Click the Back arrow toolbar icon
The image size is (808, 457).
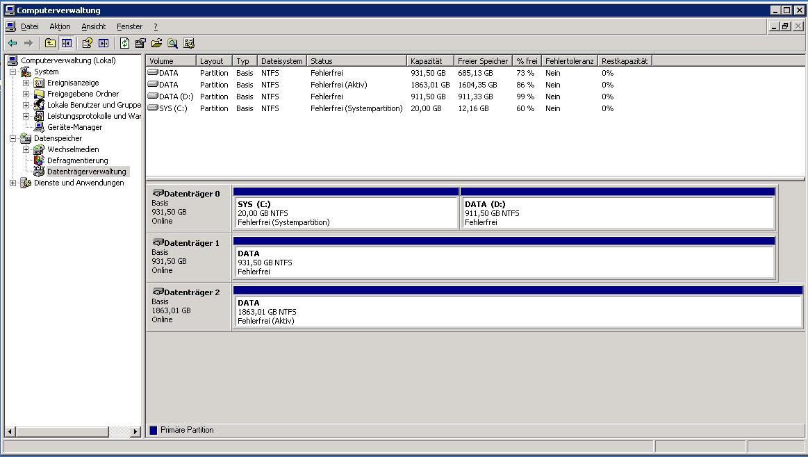[x=13, y=43]
